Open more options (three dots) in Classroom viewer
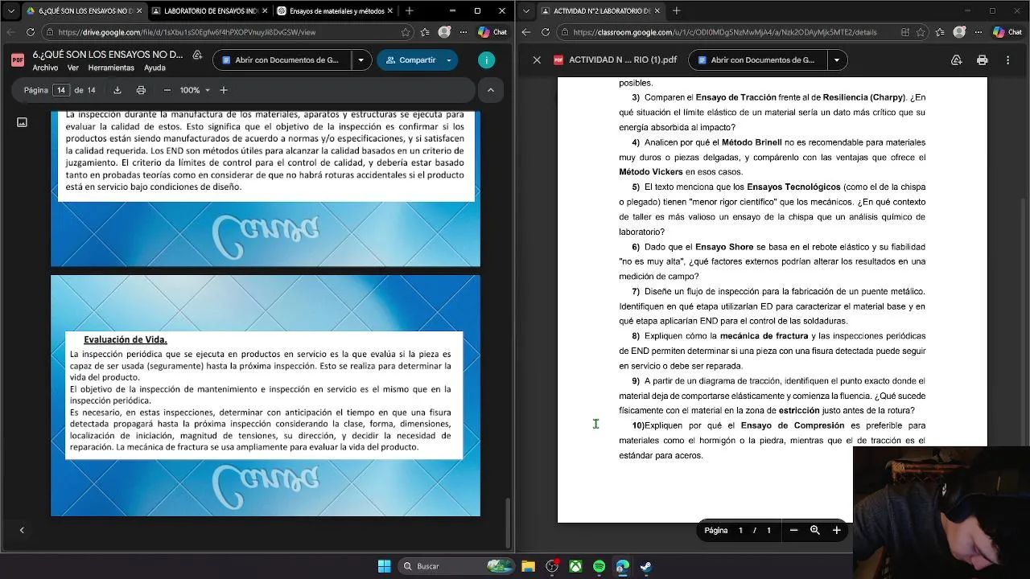Image resolution: width=1030 pixels, height=579 pixels. coord(1007,60)
